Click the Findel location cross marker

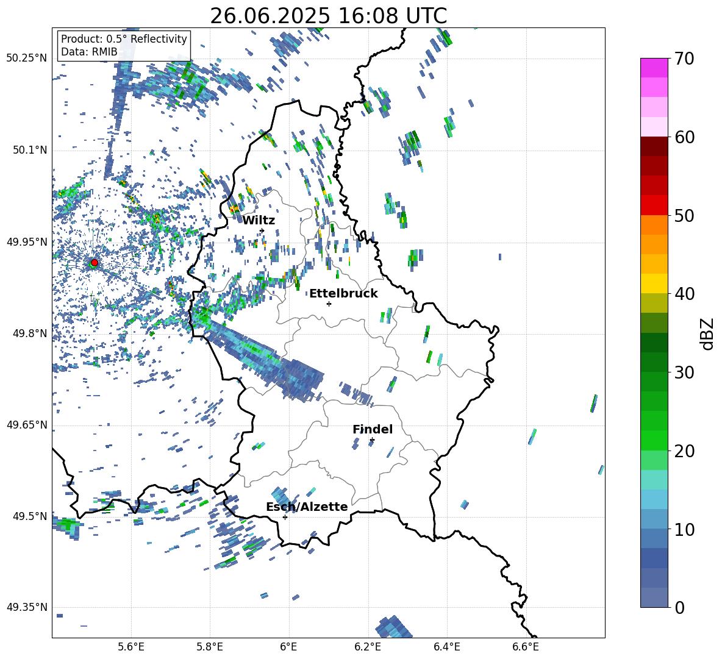pyautogui.click(x=372, y=440)
